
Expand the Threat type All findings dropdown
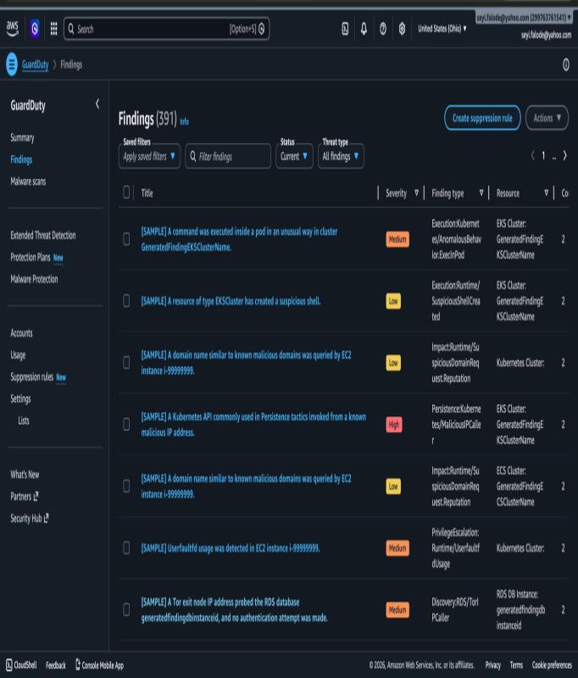click(341, 156)
